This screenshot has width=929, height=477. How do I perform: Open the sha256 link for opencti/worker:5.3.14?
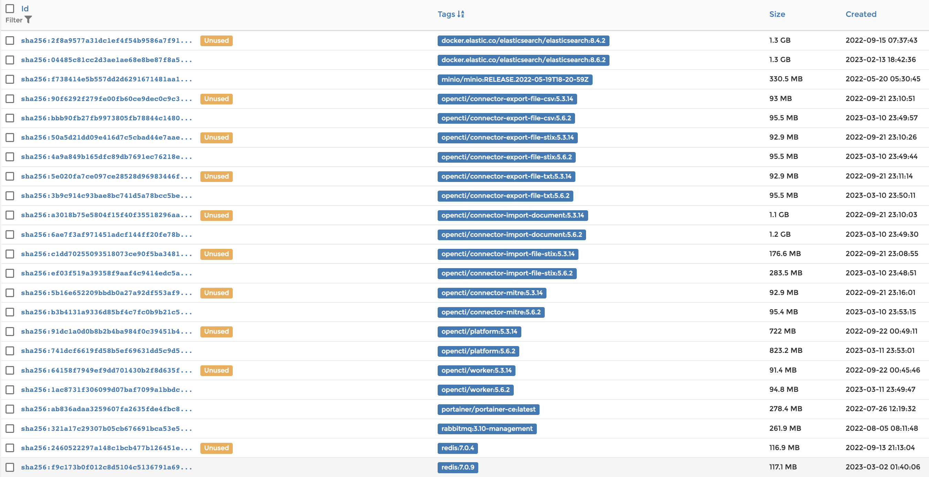[x=107, y=370]
